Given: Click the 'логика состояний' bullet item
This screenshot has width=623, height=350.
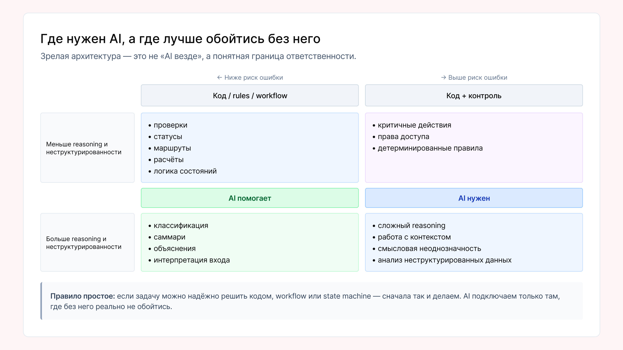Looking at the screenshot, I should coord(185,171).
